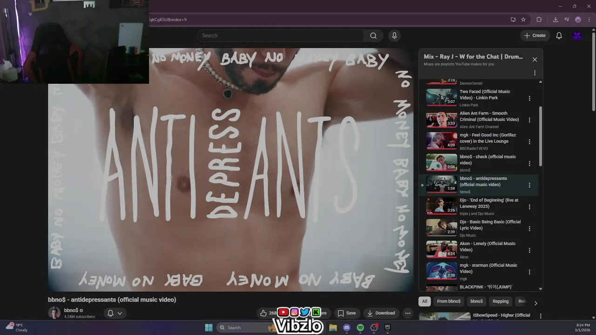The image size is (596, 335).
Task: Click the YouTube search input field
Action: (280, 35)
